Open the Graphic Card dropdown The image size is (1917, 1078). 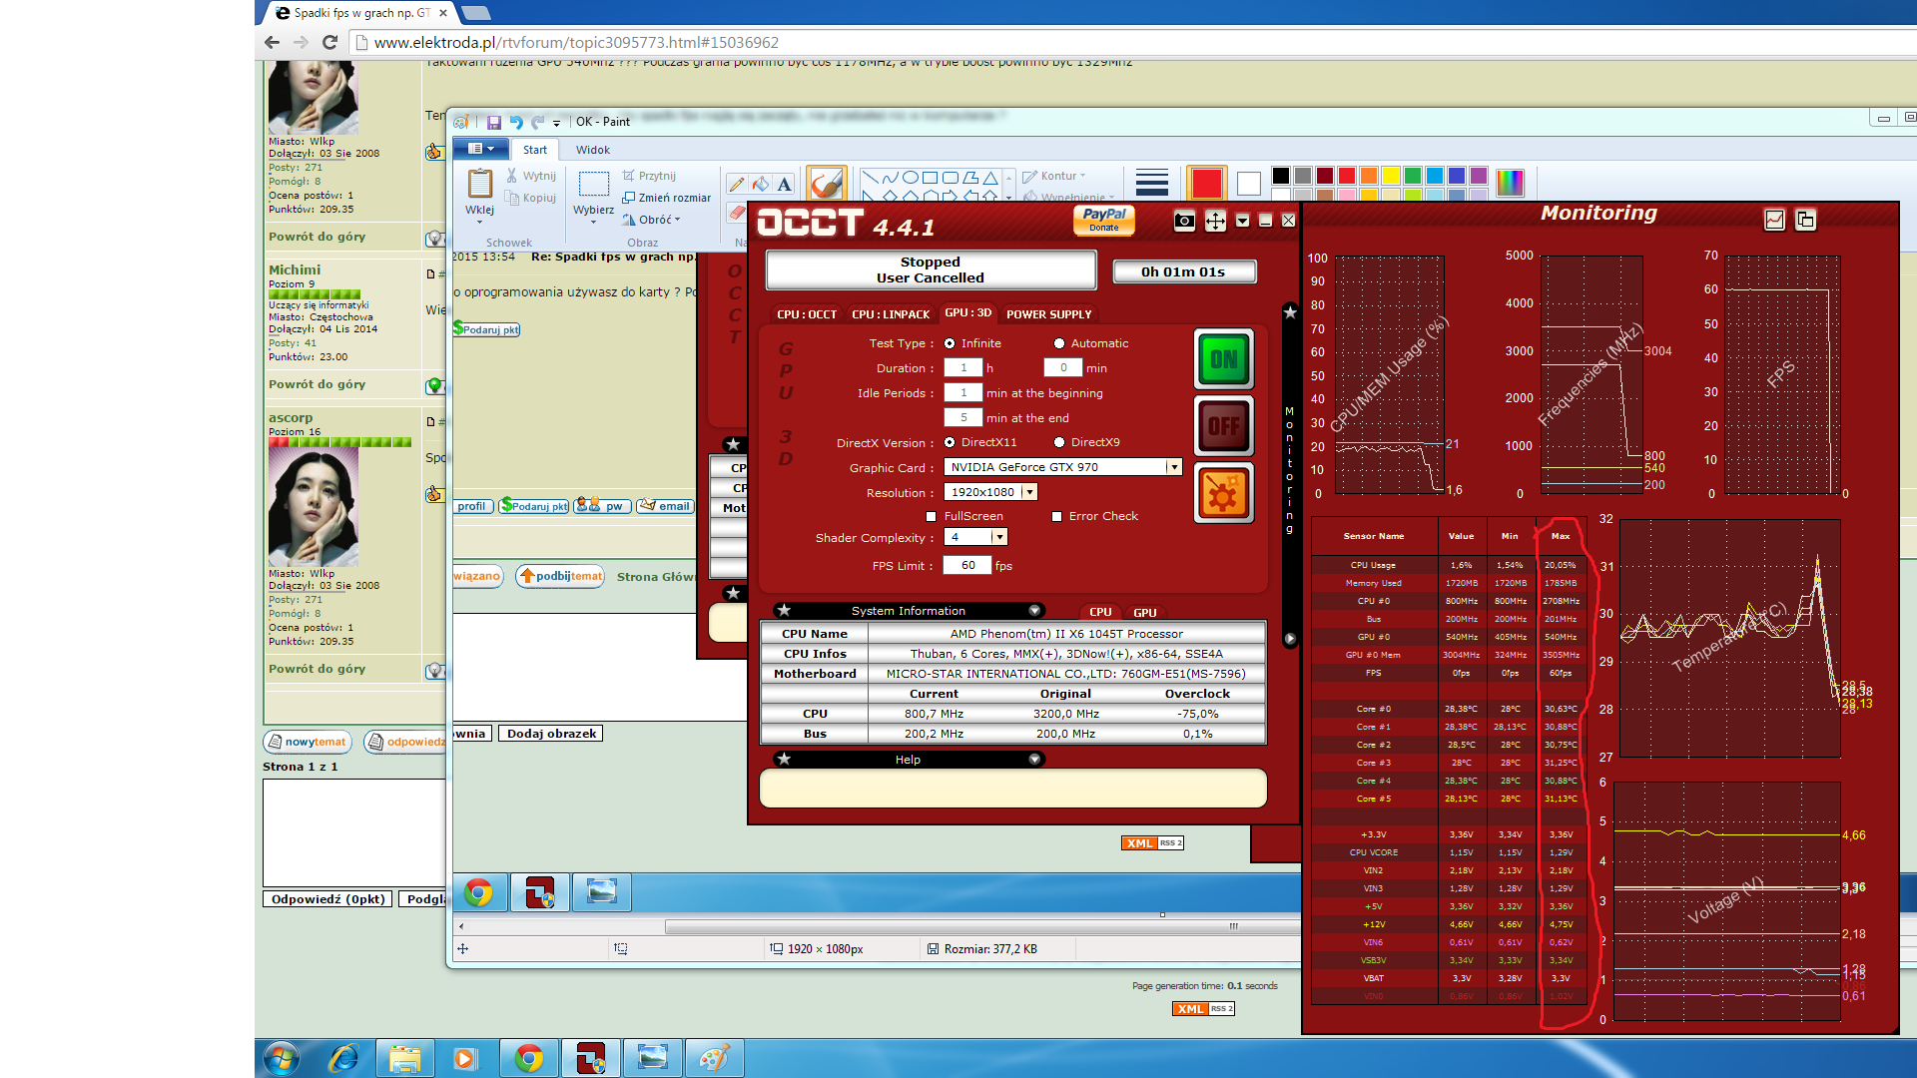pyautogui.click(x=1174, y=467)
